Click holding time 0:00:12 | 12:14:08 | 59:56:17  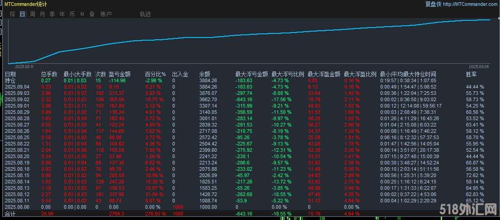411,106
